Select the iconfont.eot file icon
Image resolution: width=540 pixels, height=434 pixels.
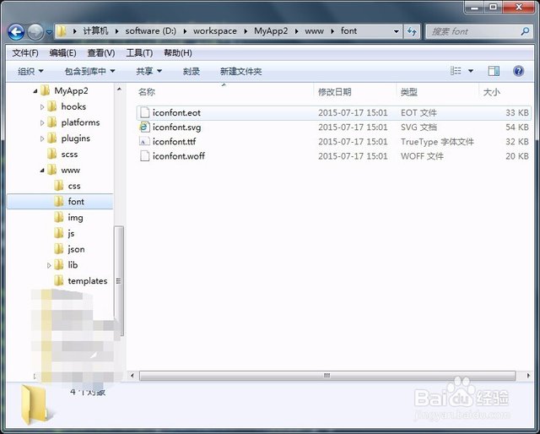[144, 113]
